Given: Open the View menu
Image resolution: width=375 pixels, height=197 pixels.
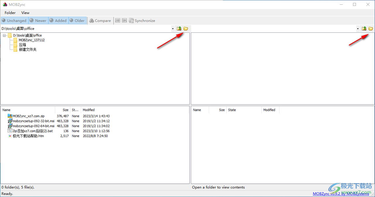Looking at the screenshot, I should click(x=26, y=13).
